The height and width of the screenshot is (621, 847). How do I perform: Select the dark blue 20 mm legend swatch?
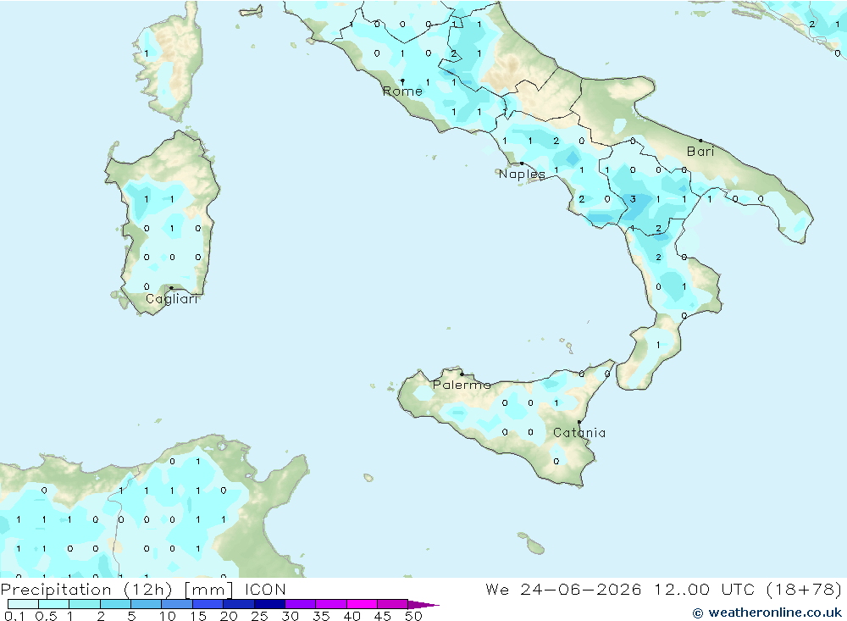point(238,604)
